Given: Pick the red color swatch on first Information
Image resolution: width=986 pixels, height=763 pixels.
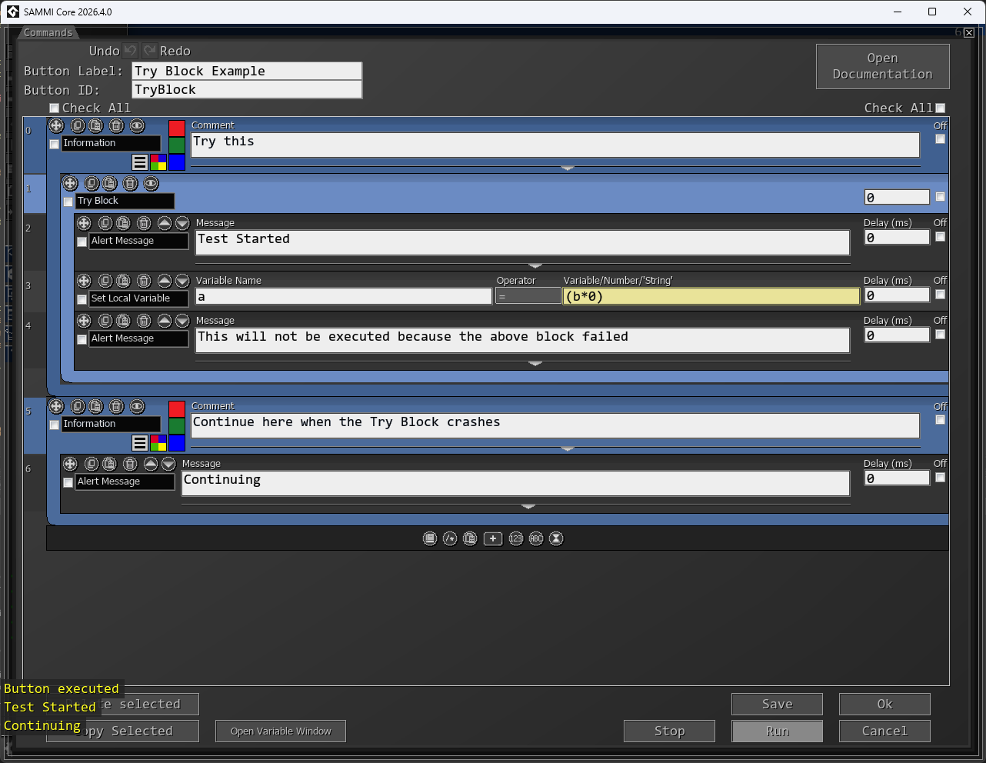Looking at the screenshot, I should click(177, 128).
